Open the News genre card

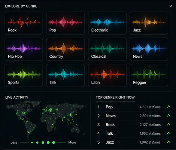(x=149, y=49)
